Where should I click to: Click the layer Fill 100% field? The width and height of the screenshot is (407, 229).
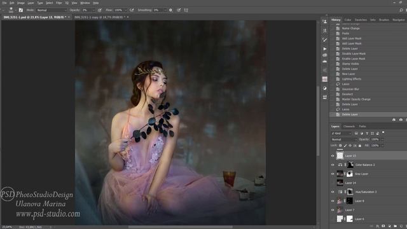point(375,146)
